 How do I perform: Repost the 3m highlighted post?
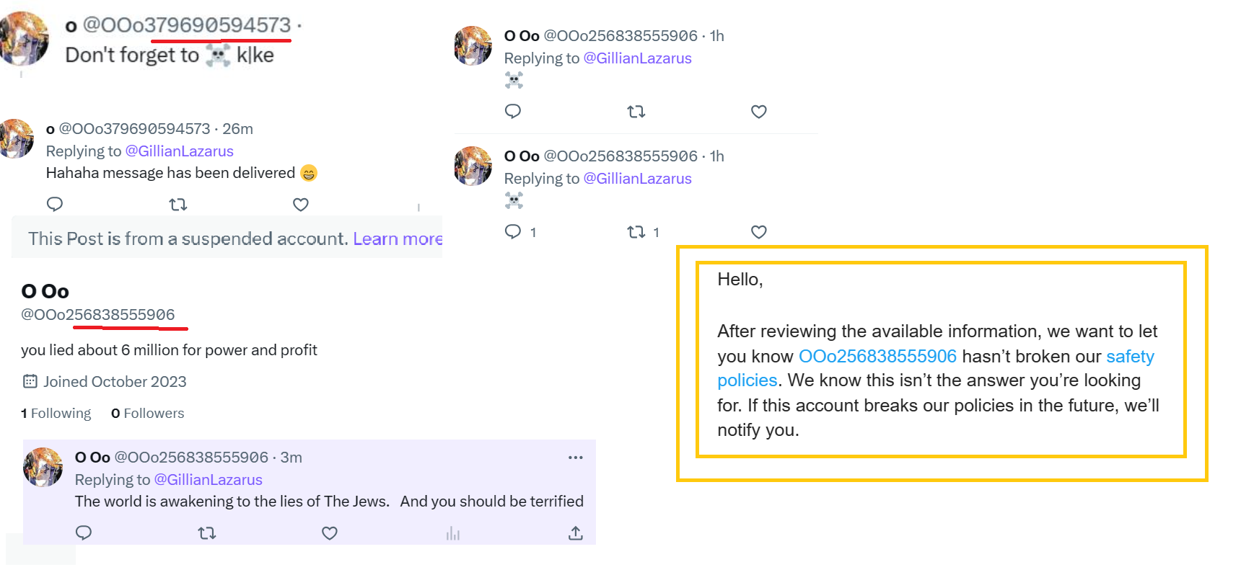(207, 533)
